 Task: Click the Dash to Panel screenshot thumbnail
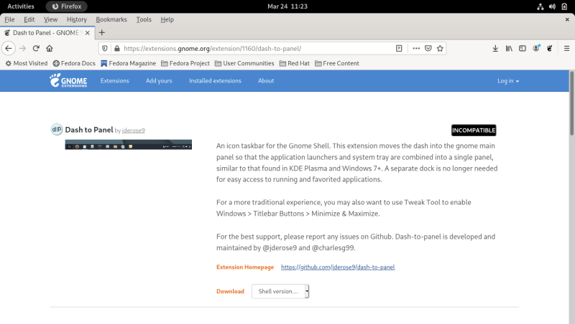coord(129,145)
